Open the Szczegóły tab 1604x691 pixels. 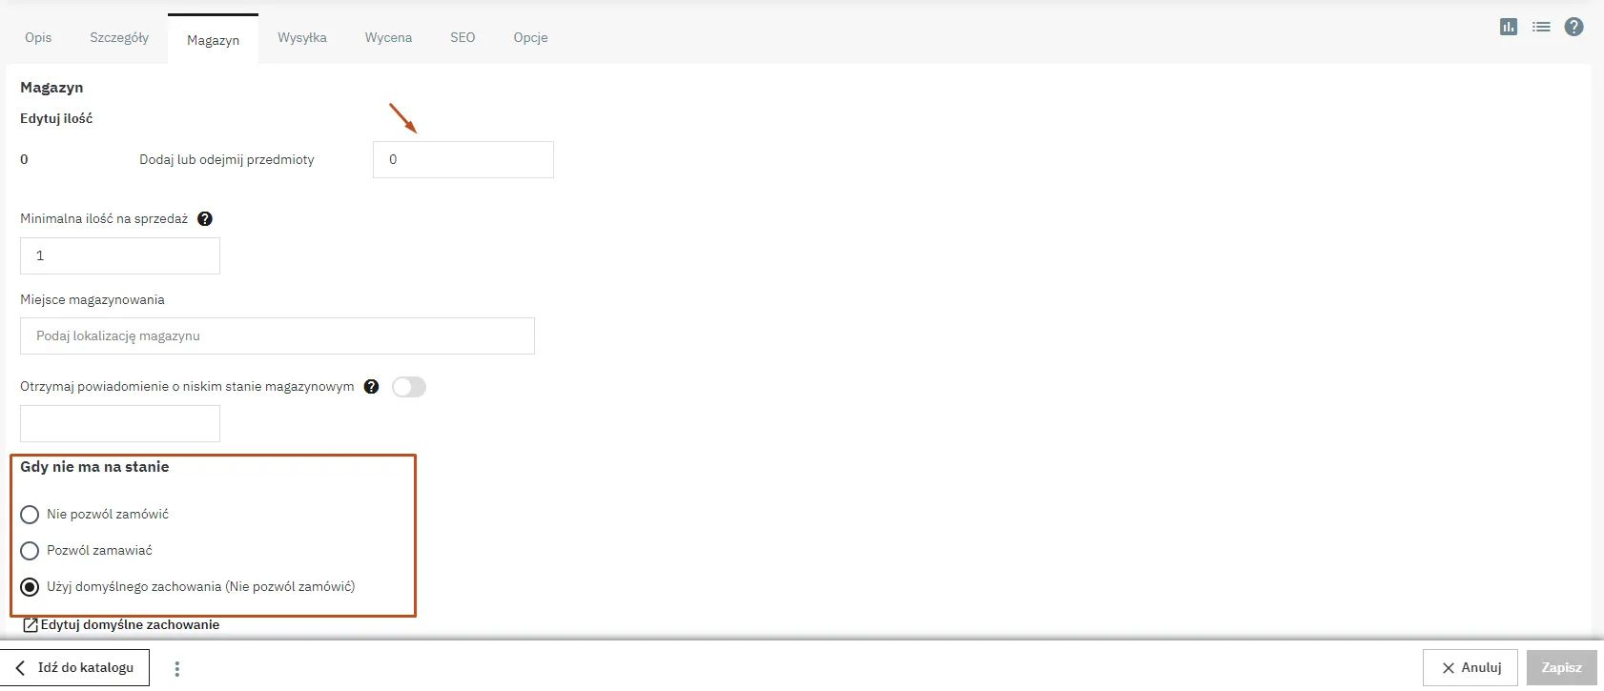point(119,38)
